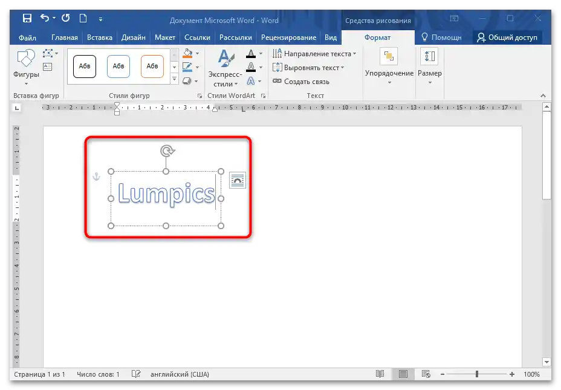Switch to Print Layout view
Image resolution: width=561 pixels, height=390 pixels.
pyautogui.click(x=403, y=374)
